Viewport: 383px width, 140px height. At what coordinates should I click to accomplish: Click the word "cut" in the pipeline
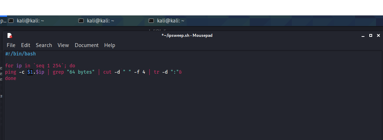pyautogui.click(x=107, y=72)
